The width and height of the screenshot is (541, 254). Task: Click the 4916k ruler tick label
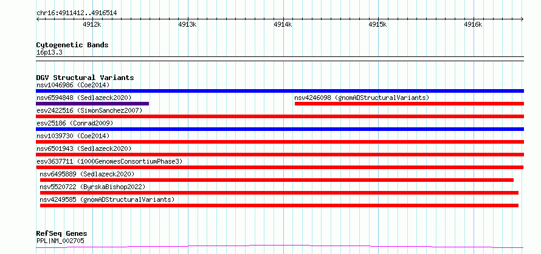click(474, 25)
